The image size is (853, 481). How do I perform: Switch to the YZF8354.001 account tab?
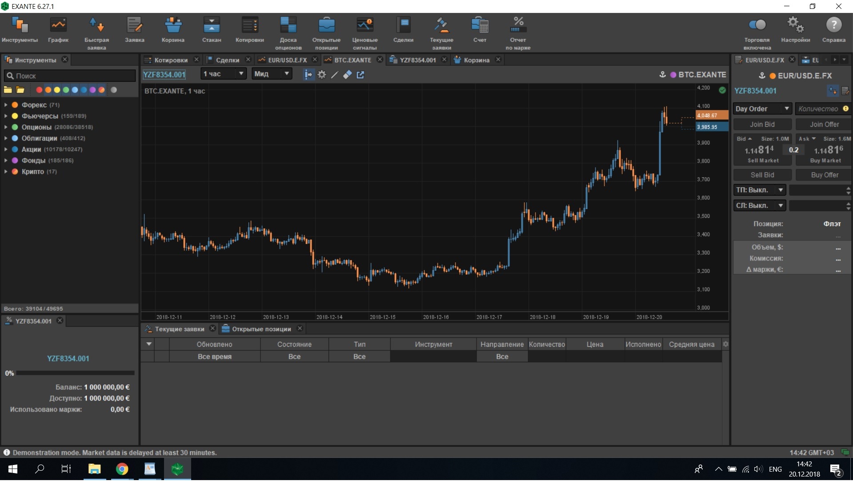pyautogui.click(x=417, y=60)
